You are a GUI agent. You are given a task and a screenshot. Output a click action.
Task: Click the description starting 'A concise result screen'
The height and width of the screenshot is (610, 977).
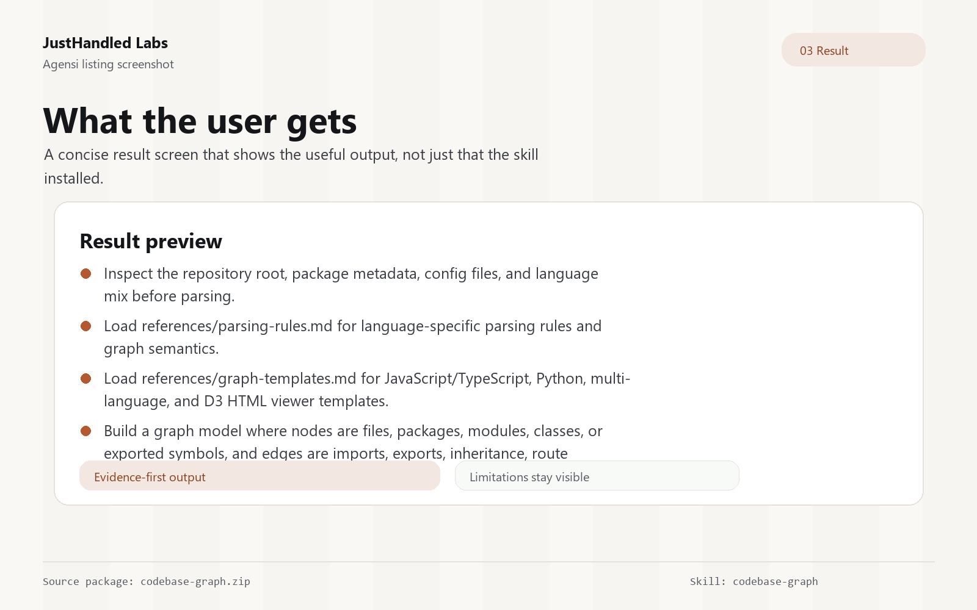click(x=291, y=166)
